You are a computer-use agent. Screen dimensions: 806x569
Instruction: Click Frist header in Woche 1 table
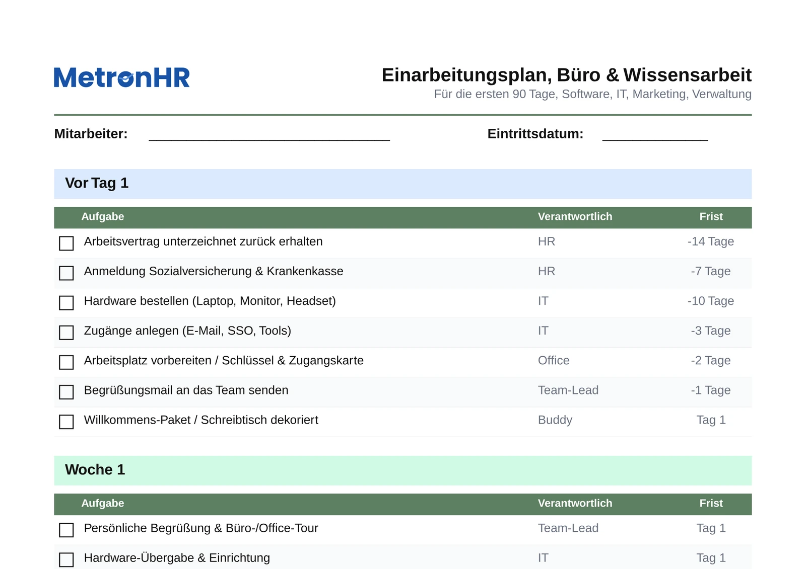click(711, 504)
